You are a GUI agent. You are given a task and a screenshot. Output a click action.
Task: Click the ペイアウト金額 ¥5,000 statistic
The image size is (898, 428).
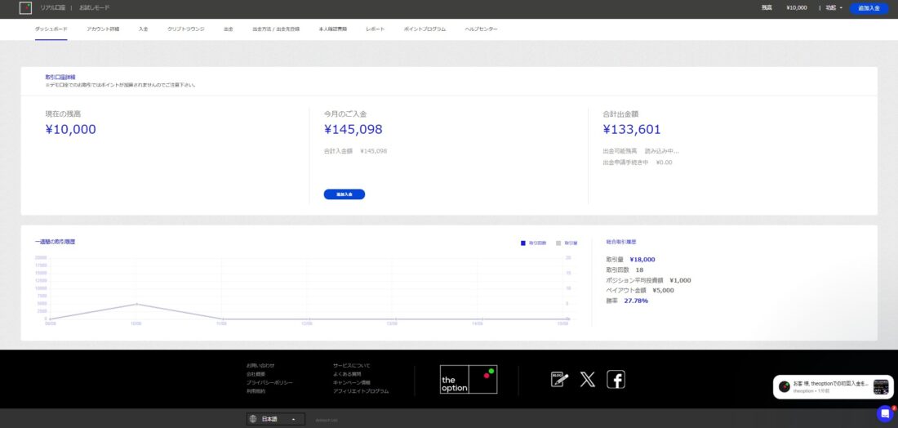click(x=640, y=291)
